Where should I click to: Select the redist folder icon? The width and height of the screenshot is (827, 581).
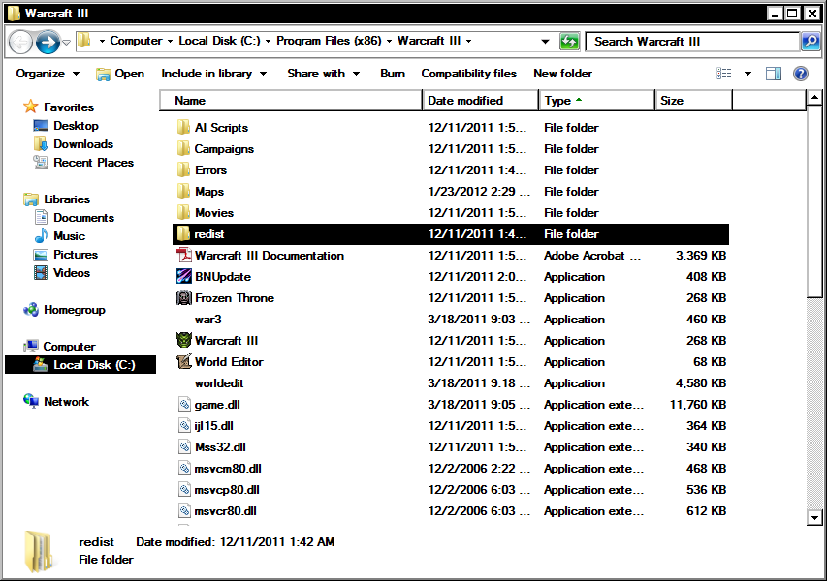pyautogui.click(x=183, y=234)
